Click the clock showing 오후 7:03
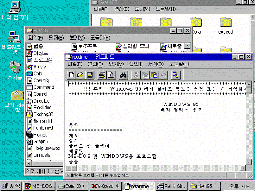The height and width of the screenshot is (191, 255). point(239,186)
